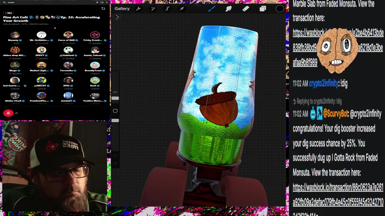Open SPIFFY speaker avatar
385x216 pixels.
(42, 50)
